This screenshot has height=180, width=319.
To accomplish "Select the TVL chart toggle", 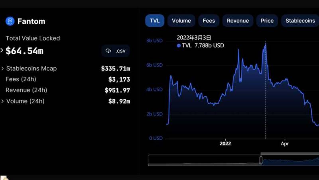I will click(155, 21).
